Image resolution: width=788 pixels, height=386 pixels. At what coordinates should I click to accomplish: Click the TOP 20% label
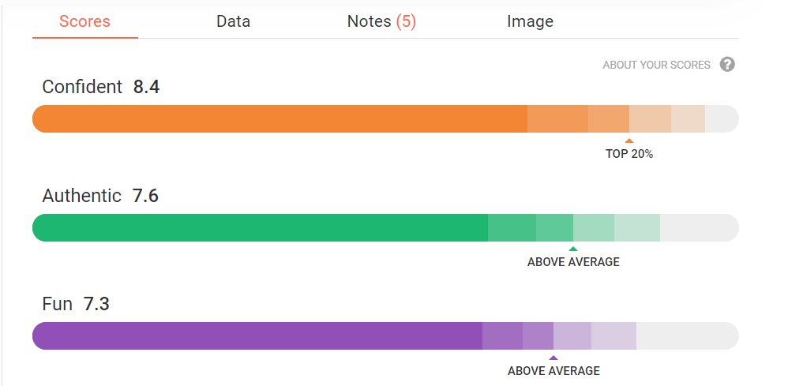[629, 154]
